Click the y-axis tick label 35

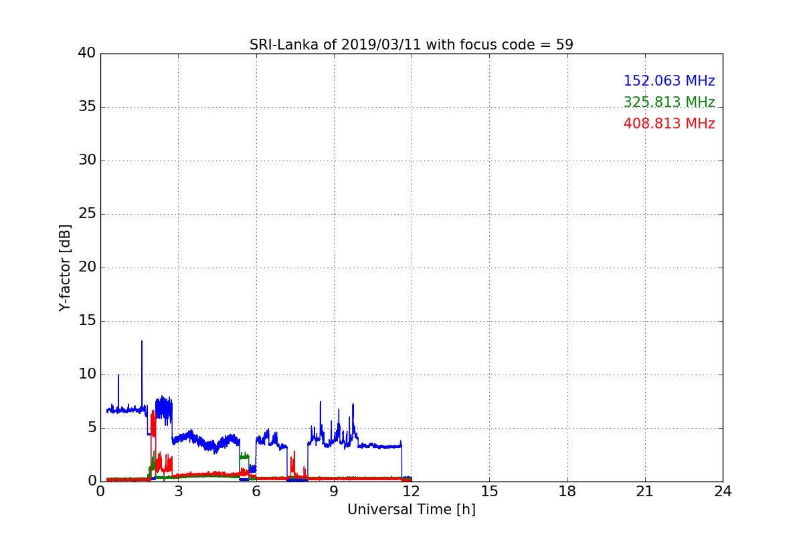87,107
